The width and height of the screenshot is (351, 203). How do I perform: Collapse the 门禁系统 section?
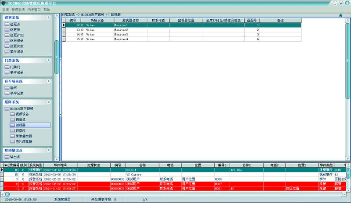(49, 60)
